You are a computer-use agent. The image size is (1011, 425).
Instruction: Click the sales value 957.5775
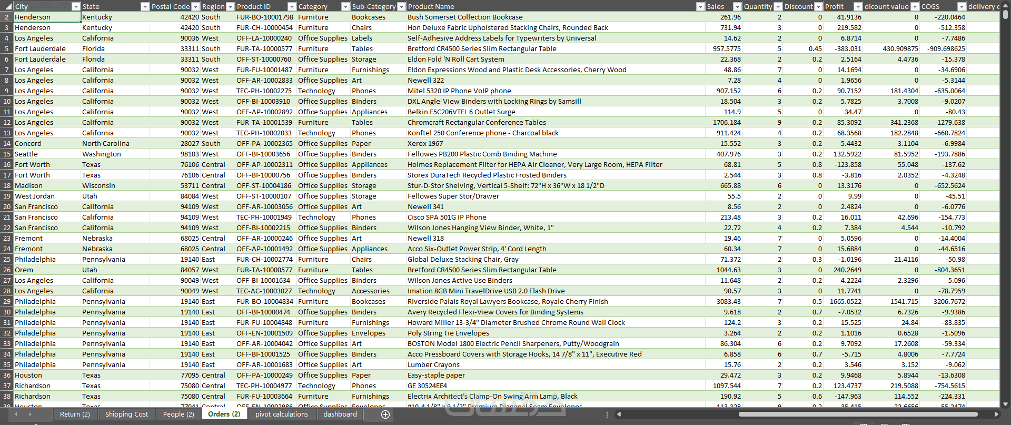click(723, 48)
